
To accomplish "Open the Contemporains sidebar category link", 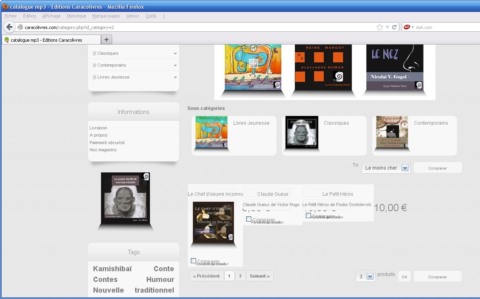I will pos(112,65).
